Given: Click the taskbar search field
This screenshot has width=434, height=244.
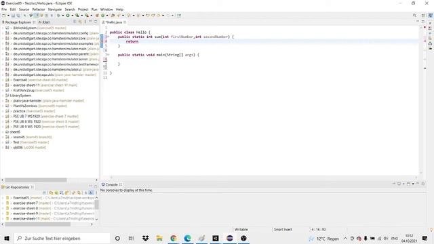Looking at the screenshot, I should [62, 238].
